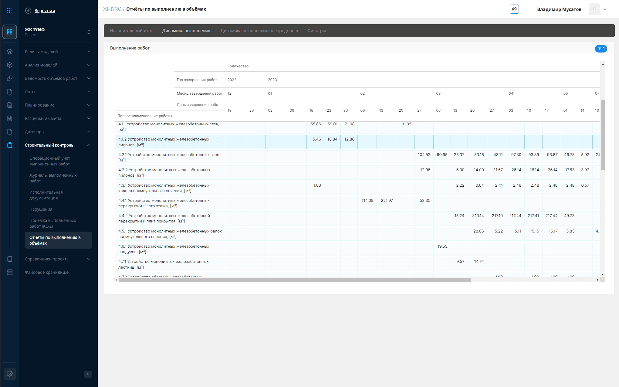Screen dimensions: 619x387
Task: Expand Планирование section
Action: [x=89, y=105]
